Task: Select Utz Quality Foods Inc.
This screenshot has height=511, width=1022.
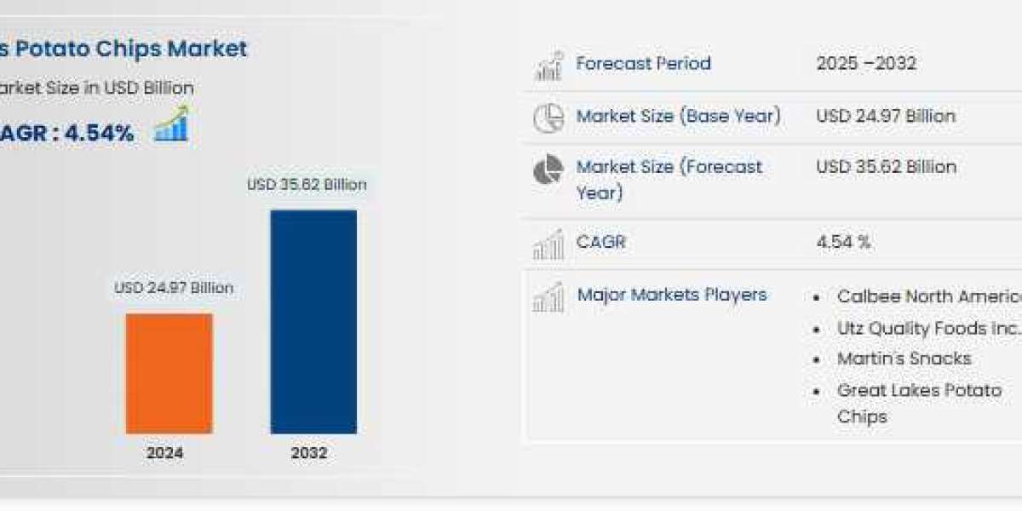Action: tap(924, 328)
